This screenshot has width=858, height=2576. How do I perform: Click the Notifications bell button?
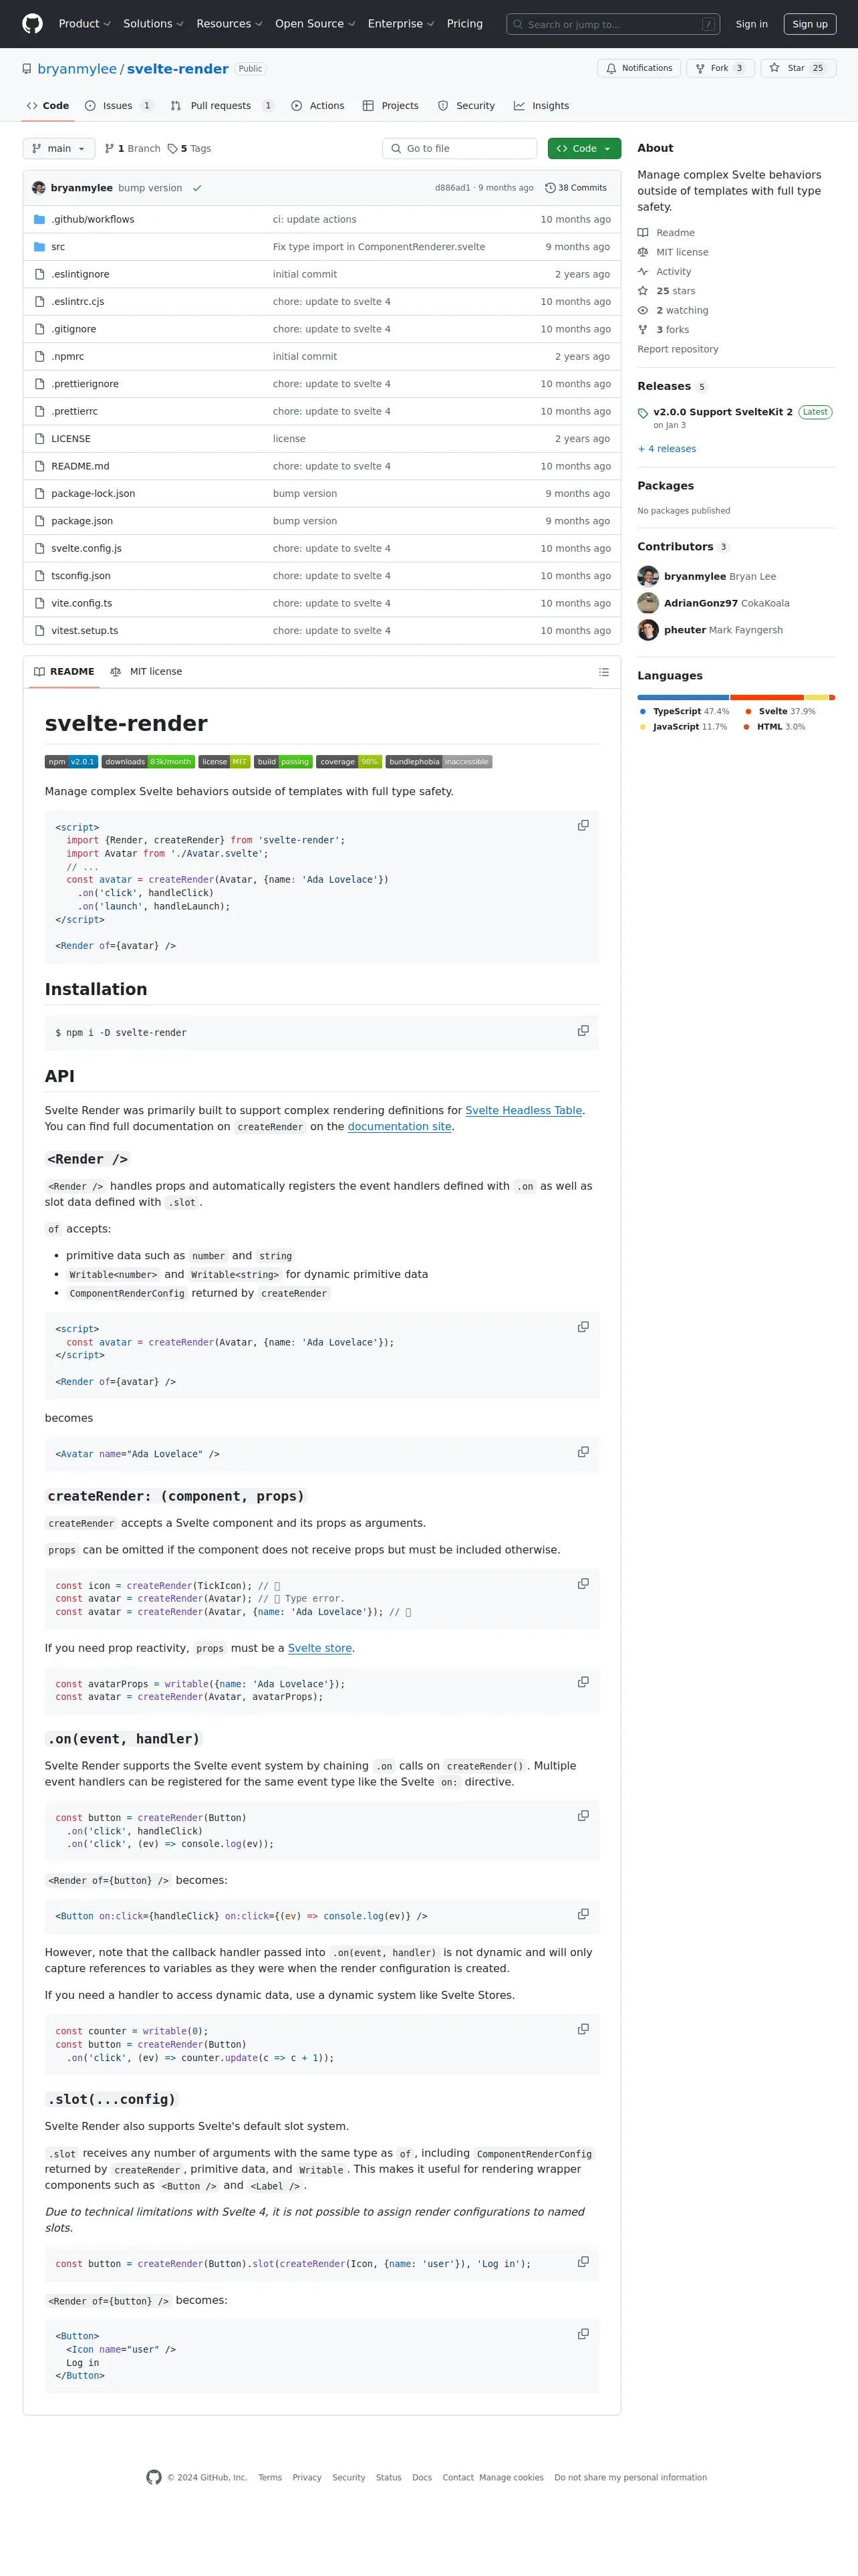pyautogui.click(x=639, y=68)
